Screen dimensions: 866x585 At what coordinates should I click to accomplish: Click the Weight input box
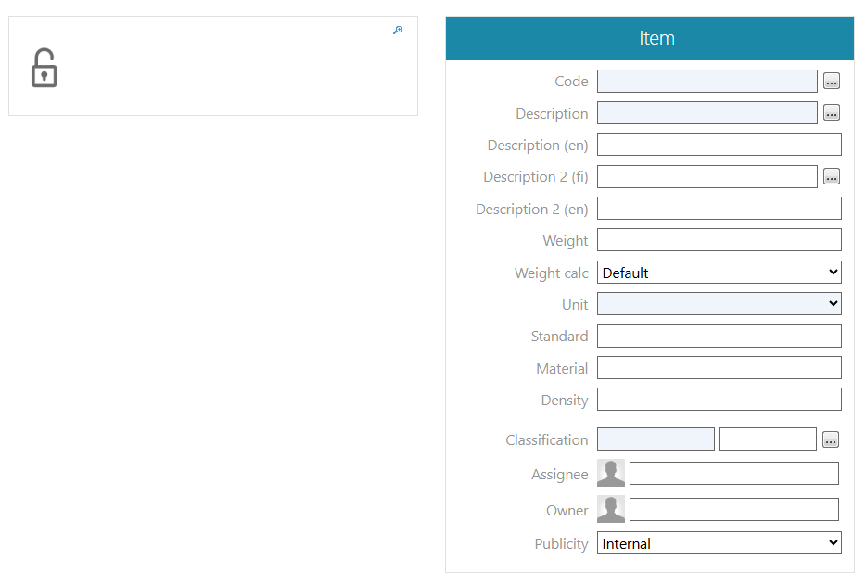719,240
